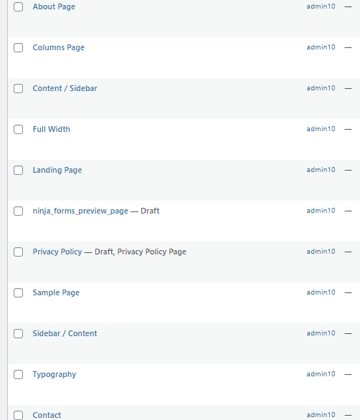Toggle the Full Width page checkbox
This screenshot has height=420, width=360.
tap(18, 130)
